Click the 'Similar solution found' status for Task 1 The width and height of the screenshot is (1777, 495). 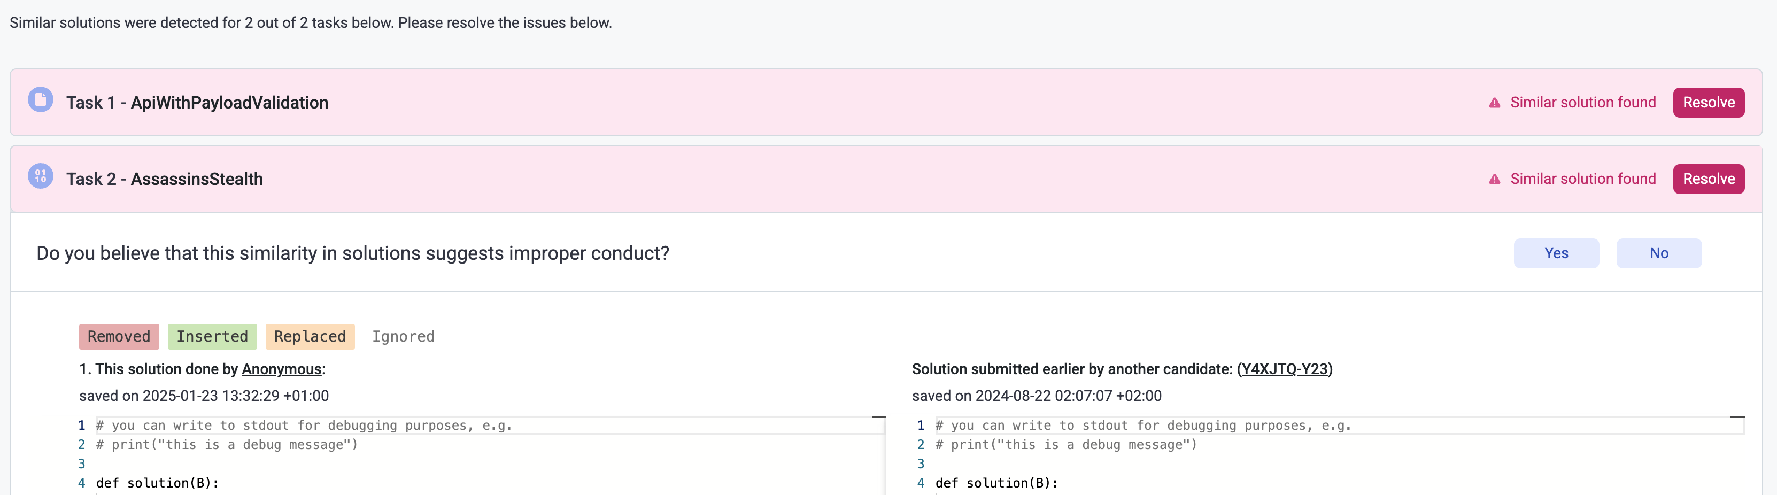point(1582,103)
